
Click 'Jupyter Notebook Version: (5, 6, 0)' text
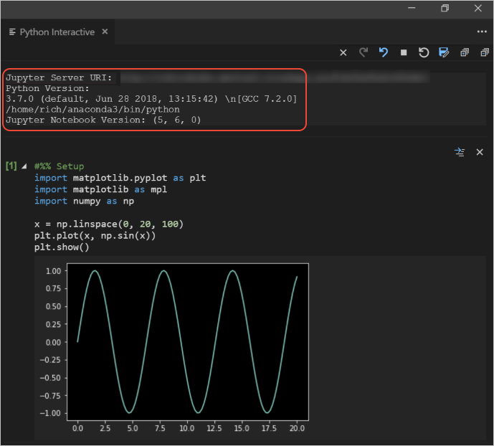click(103, 120)
